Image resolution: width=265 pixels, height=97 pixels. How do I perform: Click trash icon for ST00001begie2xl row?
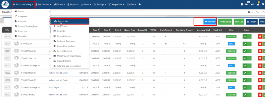tap(260, 51)
